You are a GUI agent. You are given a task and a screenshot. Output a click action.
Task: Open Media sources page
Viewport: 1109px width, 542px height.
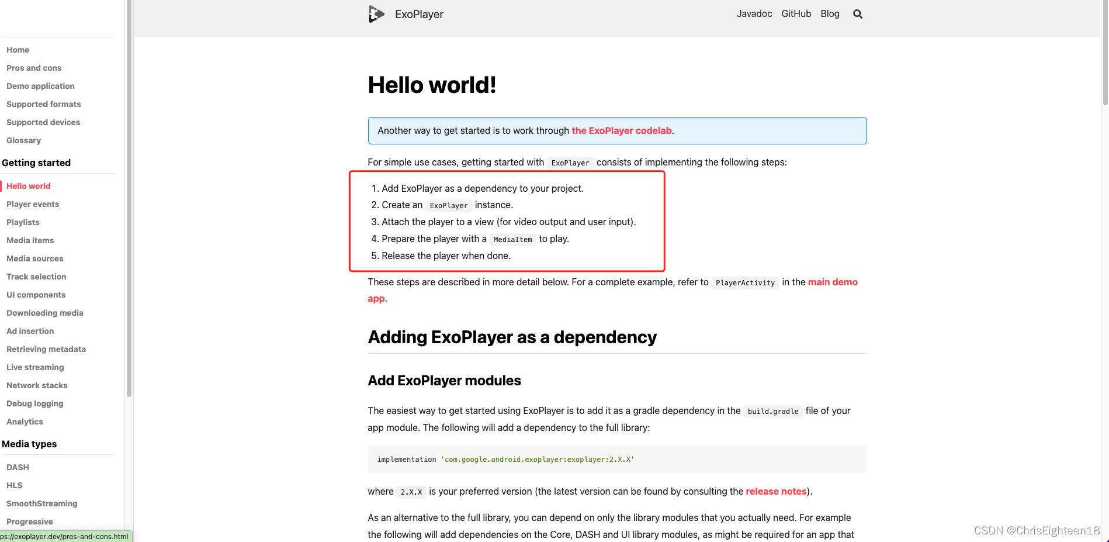click(x=35, y=258)
